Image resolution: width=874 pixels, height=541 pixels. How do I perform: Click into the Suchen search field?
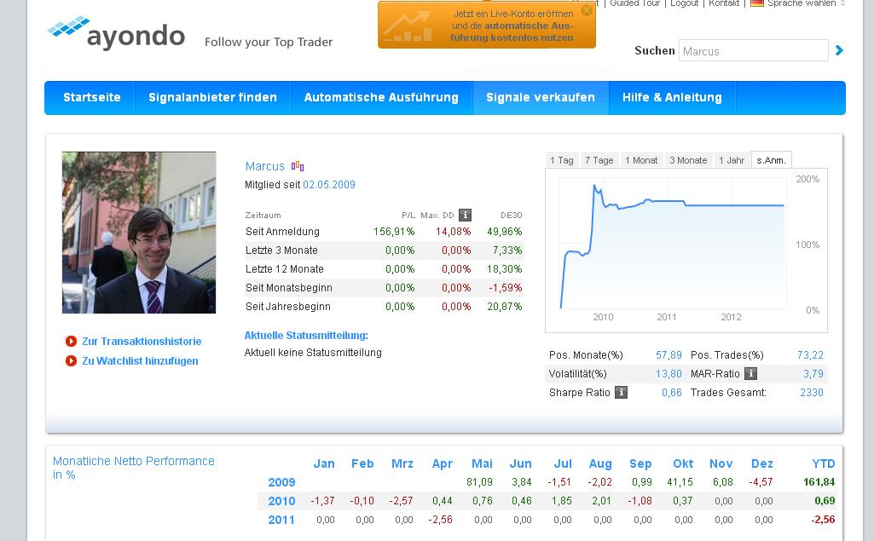753,51
